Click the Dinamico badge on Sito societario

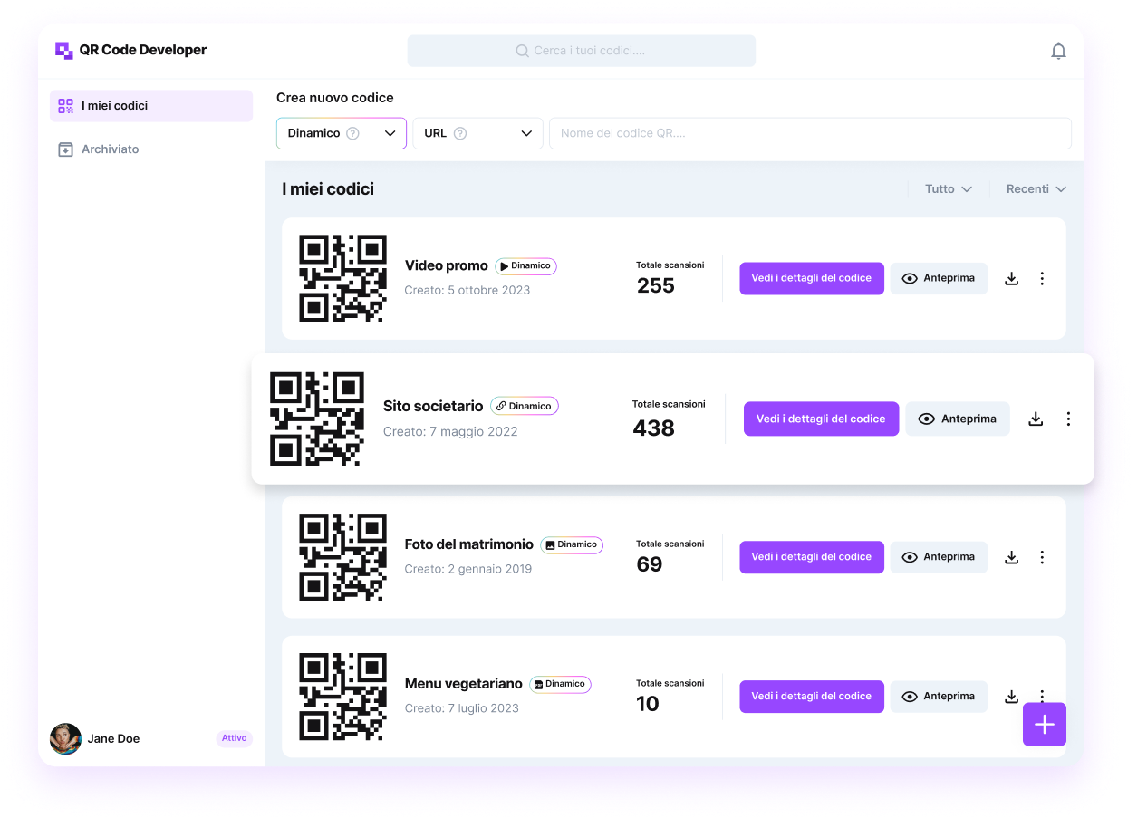click(x=524, y=405)
